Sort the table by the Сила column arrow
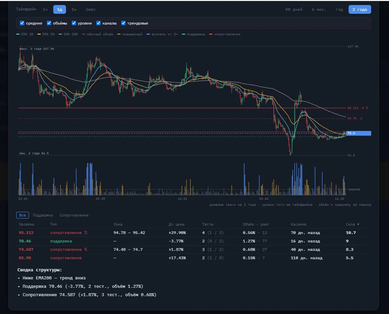The image size is (389, 314). (358, 224)
